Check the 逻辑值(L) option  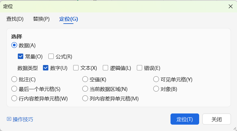pyautogui.click(x=106, y=68)
